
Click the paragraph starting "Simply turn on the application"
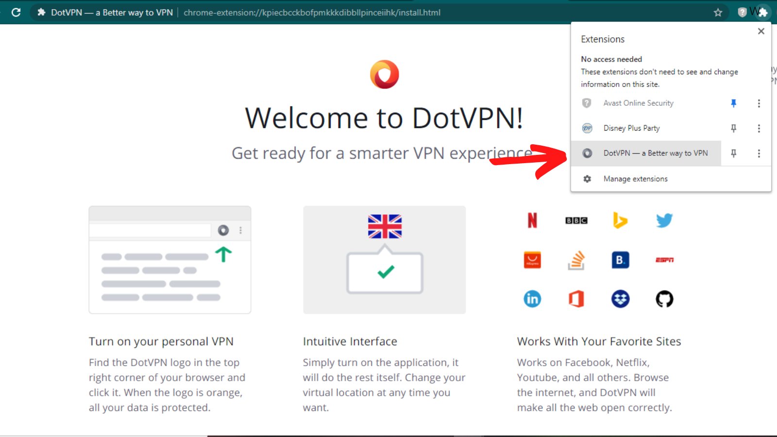point(384,385)
